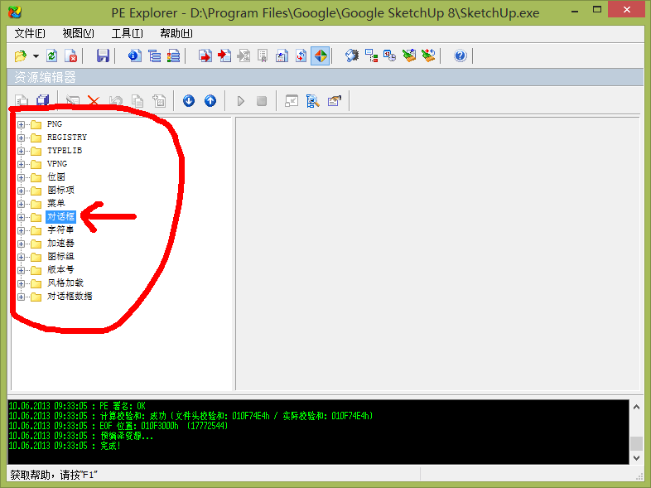Click the blue document icon left of the arrows icon
This screenshot has width=651, height=488.
click(x=282, y=56)
